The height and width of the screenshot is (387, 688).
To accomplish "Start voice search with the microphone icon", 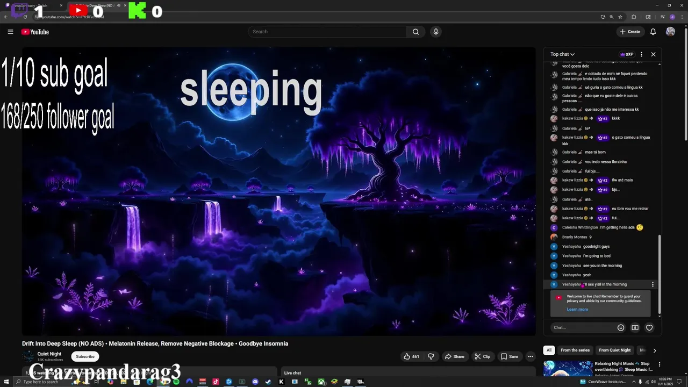I will coord(436,32).
